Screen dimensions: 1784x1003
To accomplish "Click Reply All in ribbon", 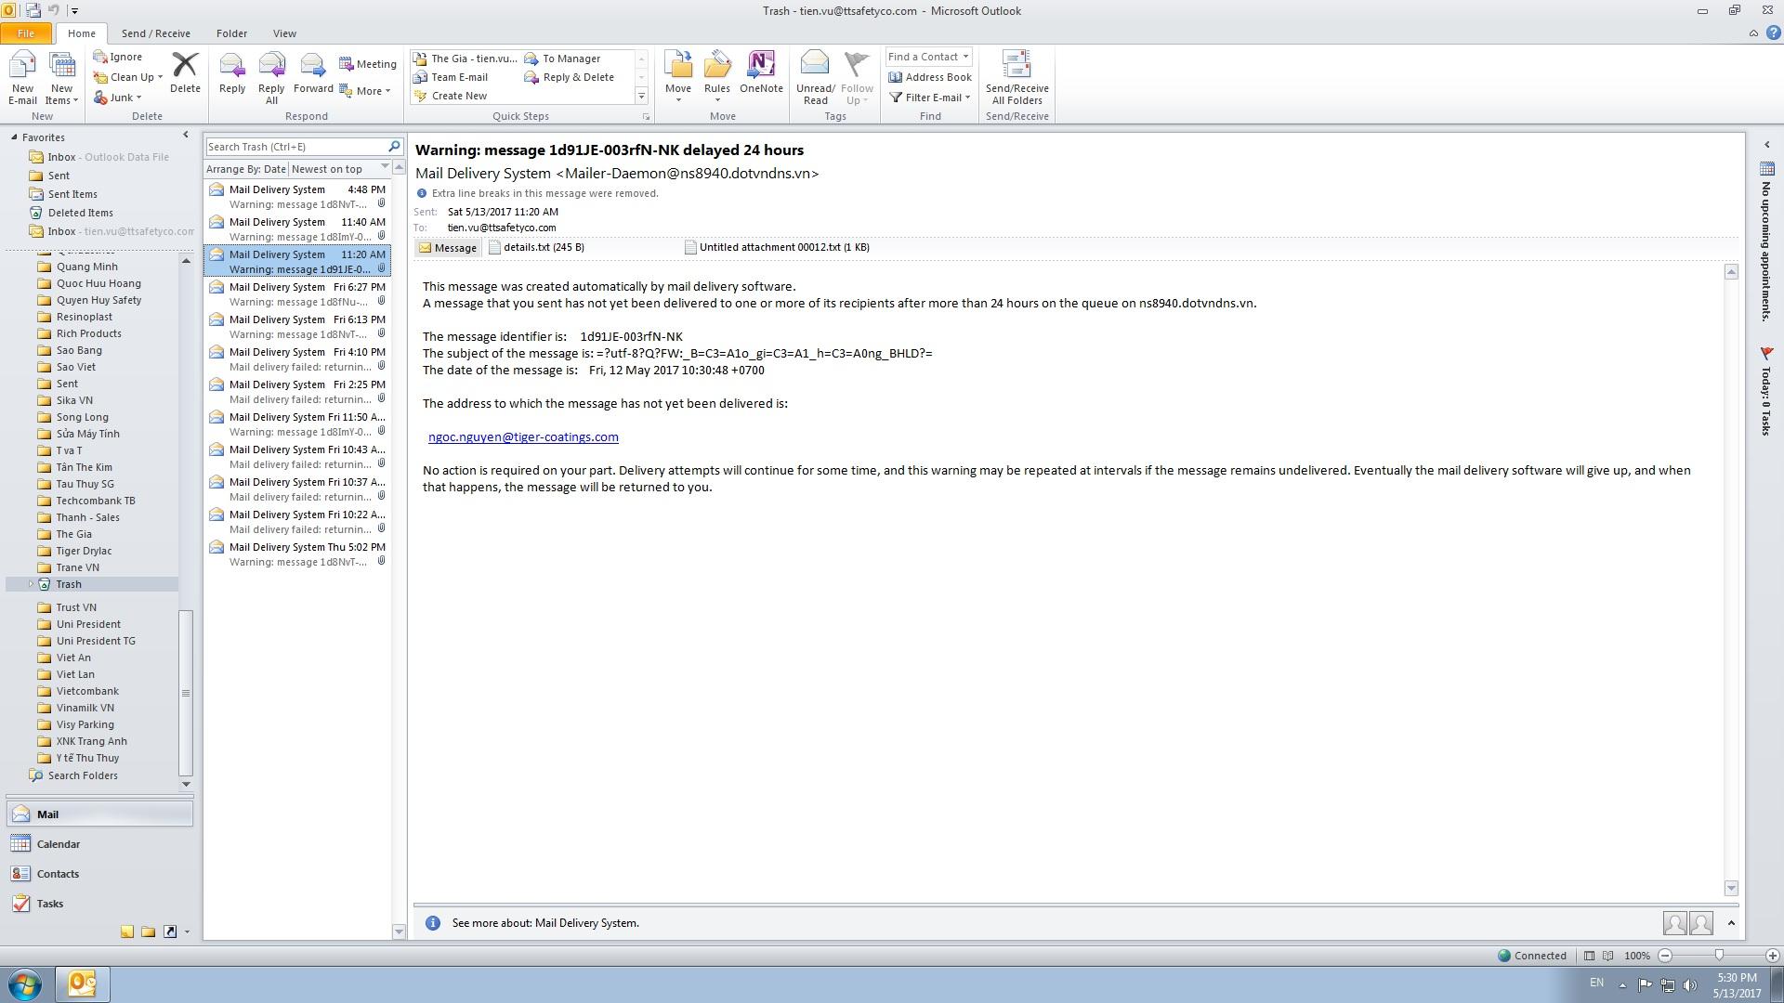I will tap(271, 79).
